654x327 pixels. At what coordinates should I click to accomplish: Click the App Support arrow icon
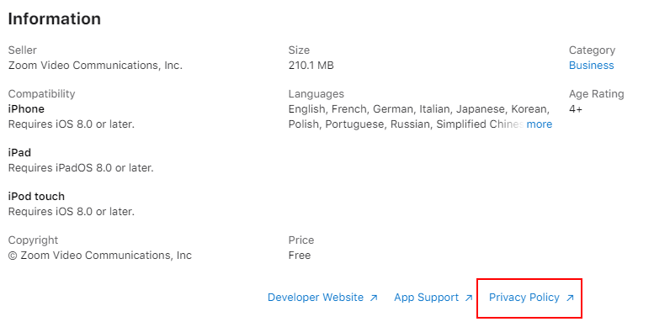click(x=469, y=298)
